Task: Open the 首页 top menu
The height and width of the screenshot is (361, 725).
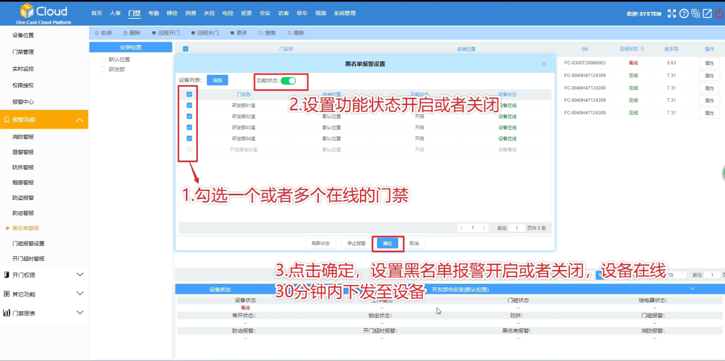Action: click(96, 13)
